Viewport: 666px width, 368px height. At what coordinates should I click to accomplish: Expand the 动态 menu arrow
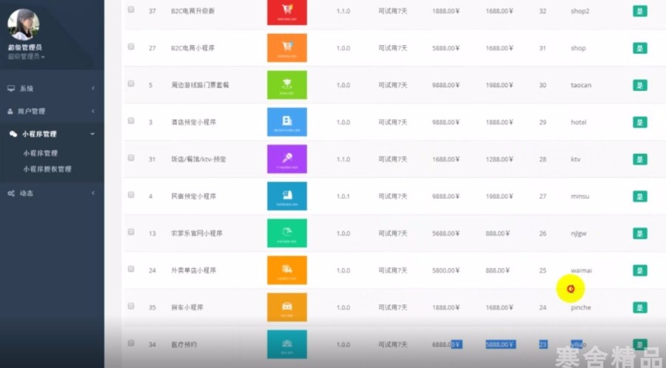93,193
